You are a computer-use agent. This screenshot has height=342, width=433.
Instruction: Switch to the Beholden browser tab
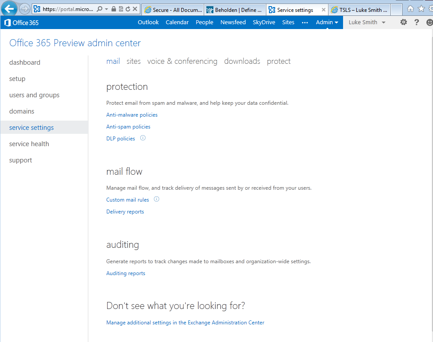point(236,10)
